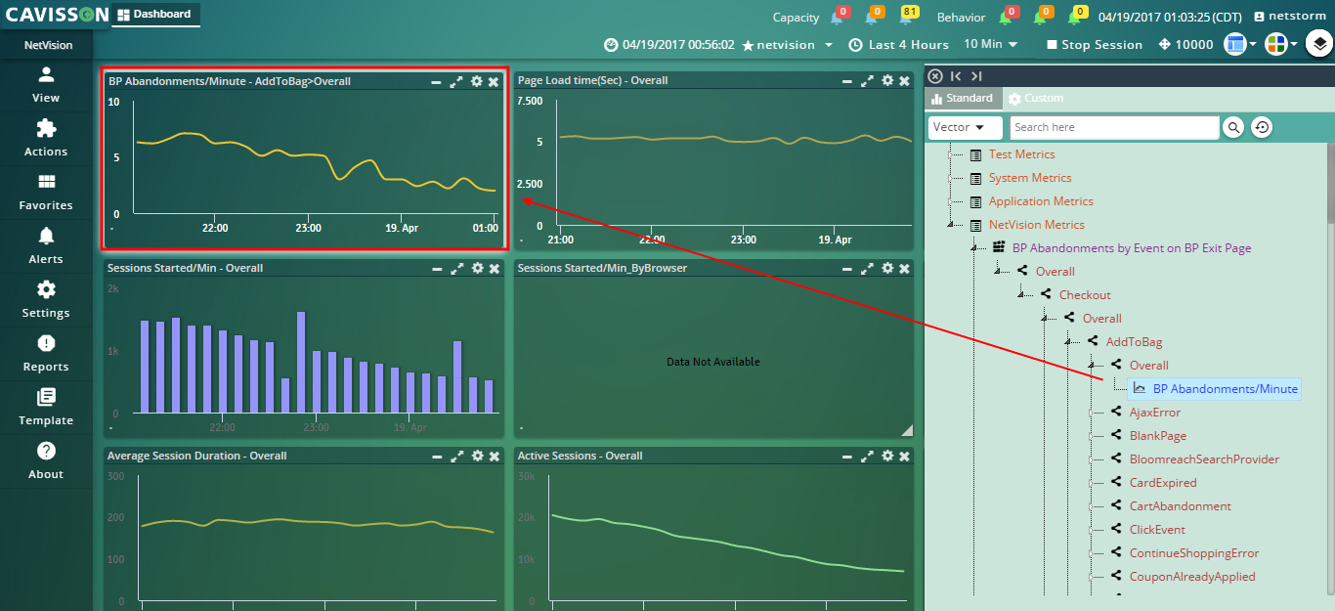Open settings gear of Active Sessions widget
The height and width of the screenshot is (611, 1335).
887,456
